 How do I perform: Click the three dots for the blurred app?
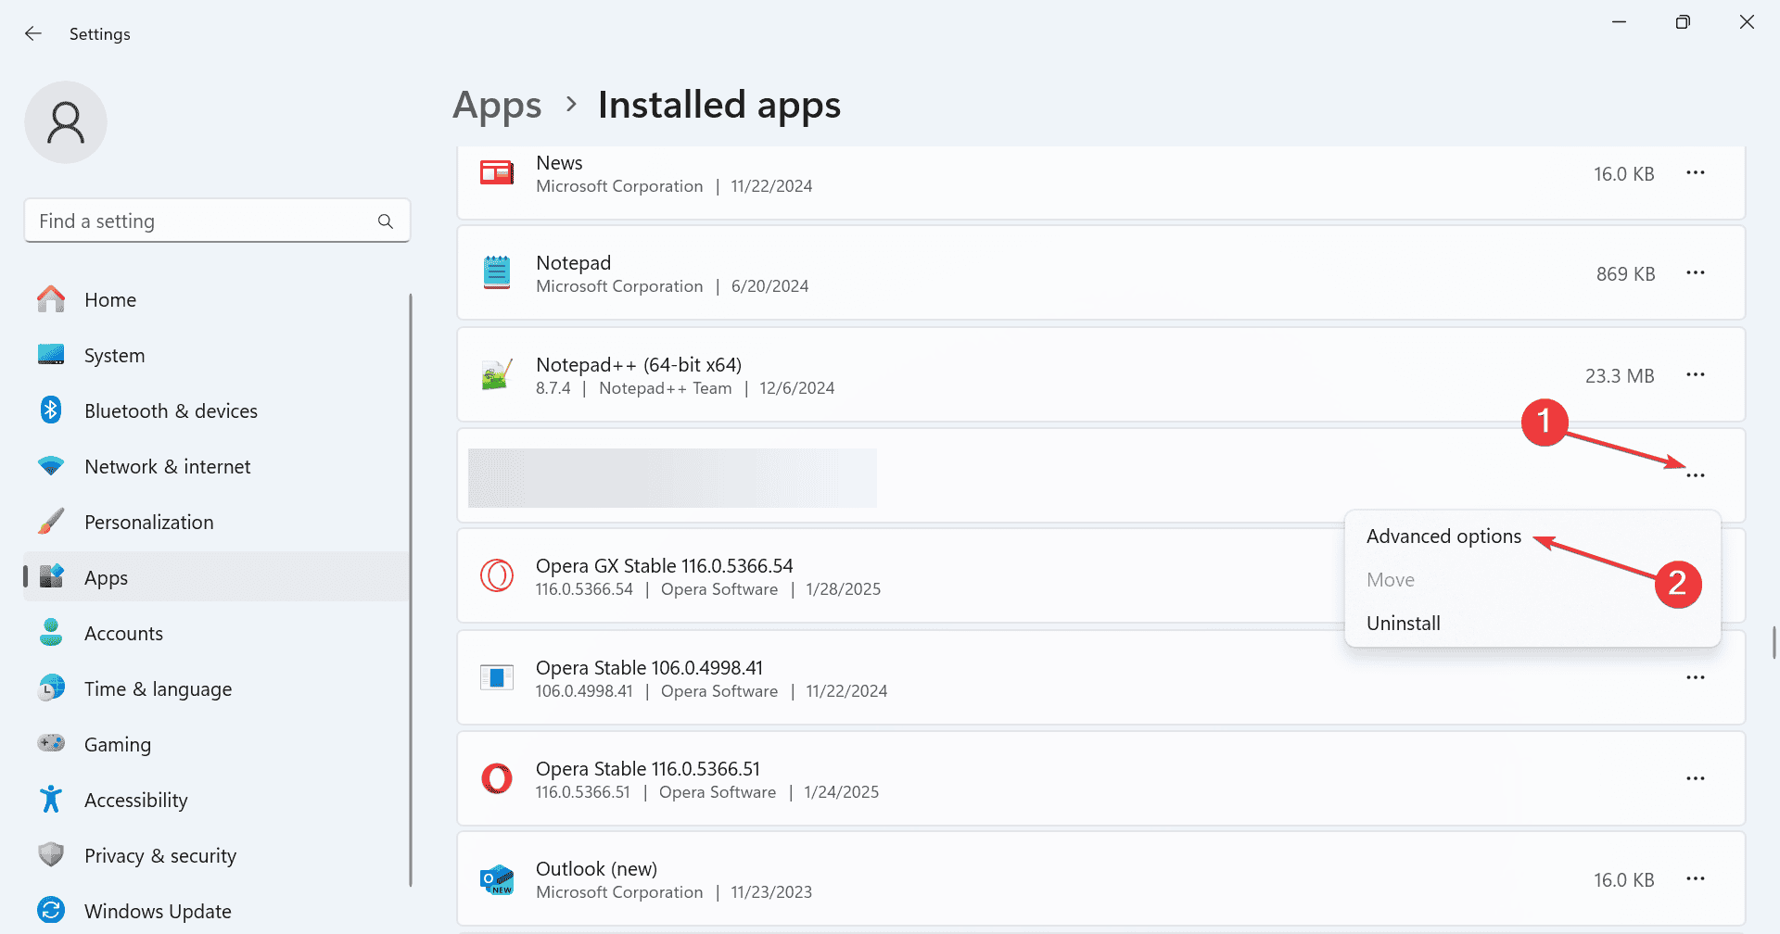coord(1696,475)
